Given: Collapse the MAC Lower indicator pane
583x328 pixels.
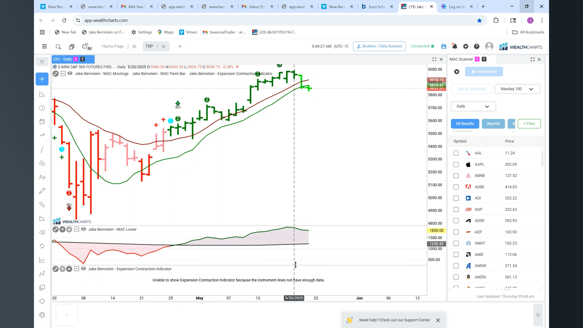Looking at the screenshot, I should (x=77, y=229).
